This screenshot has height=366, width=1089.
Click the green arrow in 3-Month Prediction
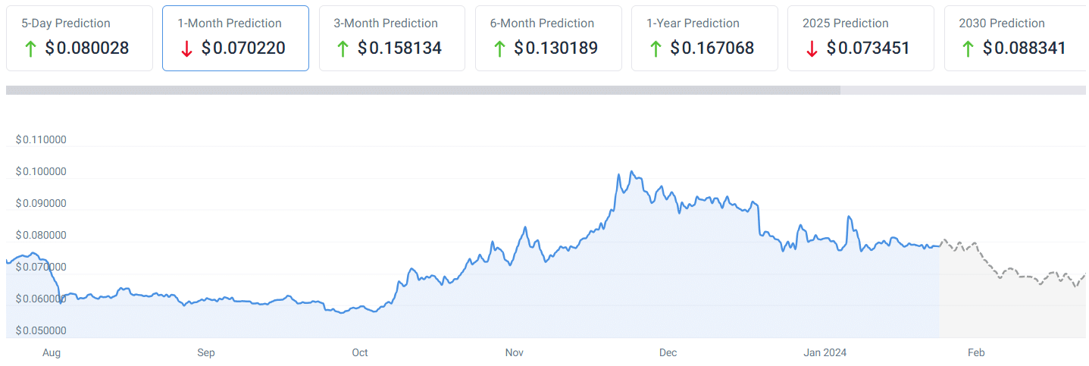(343, 49)
